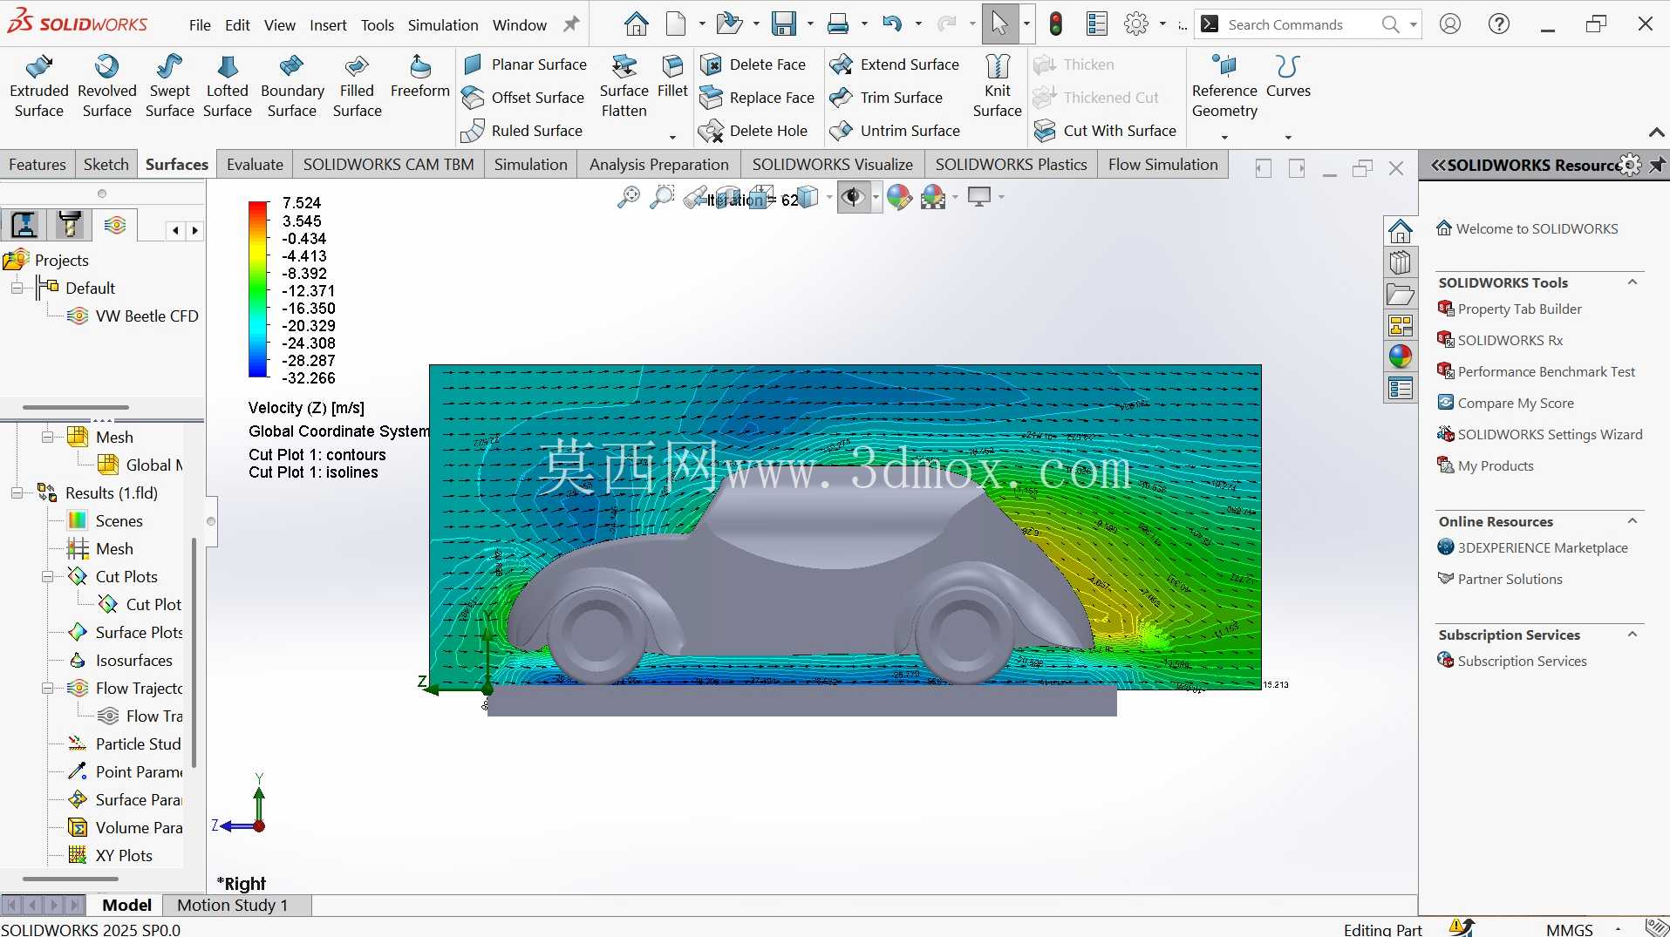Open Property Tab Builder link
Image resolution: width=1670 pixels, height=937 pixels.
1519,309
